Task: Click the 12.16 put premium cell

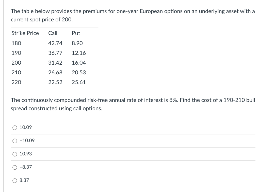Action: [x=79, y=53]
